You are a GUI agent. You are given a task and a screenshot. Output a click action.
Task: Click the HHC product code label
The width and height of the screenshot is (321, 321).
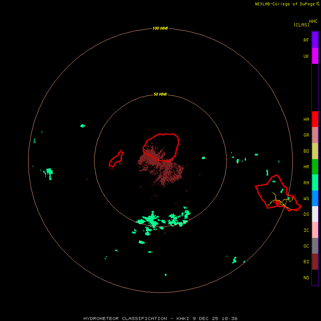tap(314, 21)
